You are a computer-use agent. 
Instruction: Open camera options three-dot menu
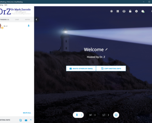pyautogui.click(x=95, y=115)
